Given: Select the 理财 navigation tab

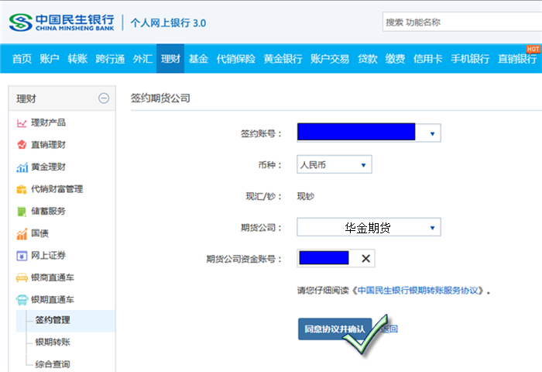Looking at the screenshot, I should pyautogui.click(x=170, y=59).
